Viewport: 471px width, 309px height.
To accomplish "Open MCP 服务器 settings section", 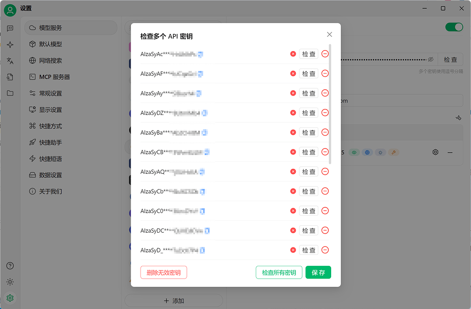I will 71,77.
